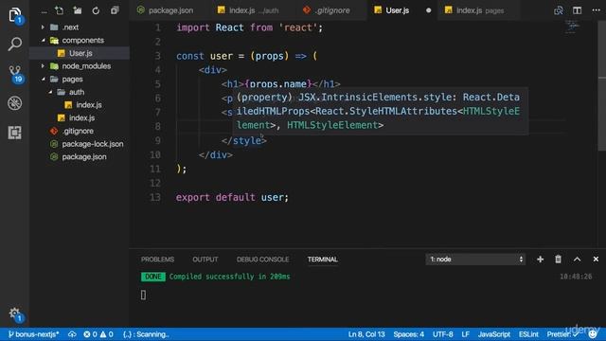Screen dimensions: 606x341
Task: Open errors and warnings count in status bar
Action: coord(98,334)
